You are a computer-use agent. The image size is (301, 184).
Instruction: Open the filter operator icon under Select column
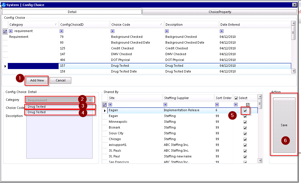point(236,105)
